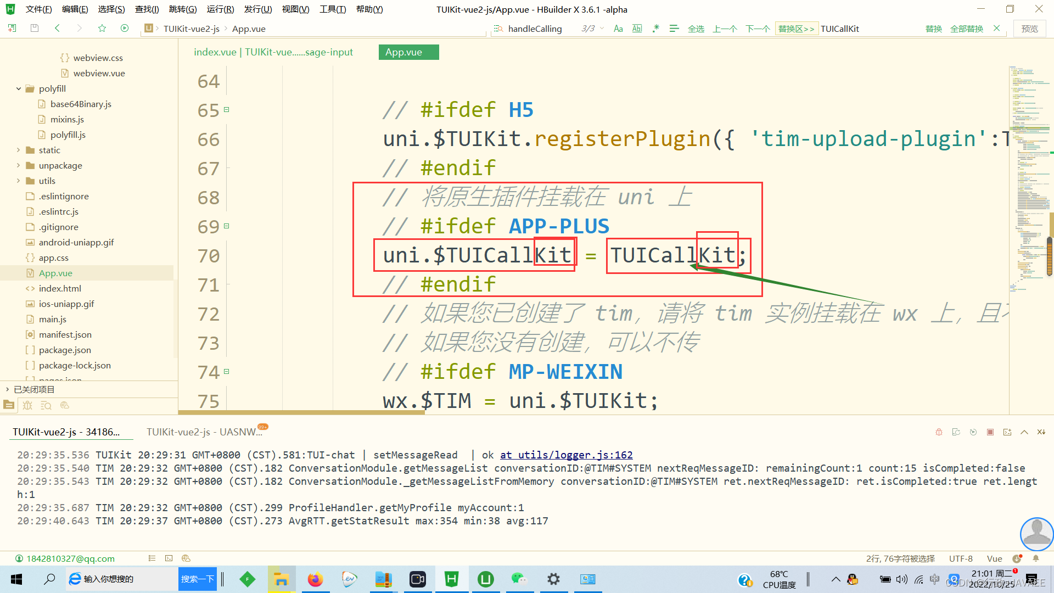Toggle whole-word match search option

point(637,29)
